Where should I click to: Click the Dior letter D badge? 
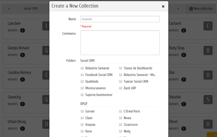point(208,75)
